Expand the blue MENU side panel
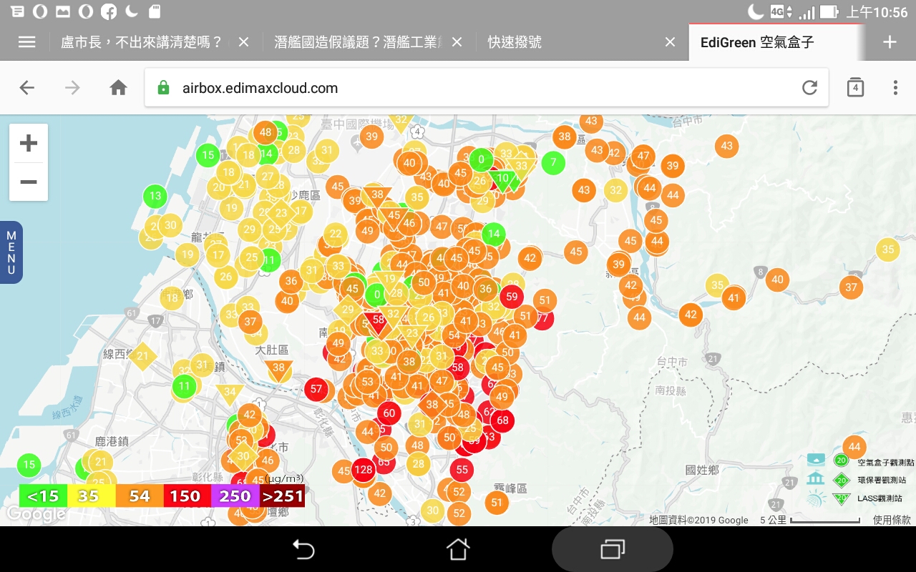The image size is (916, 572). 11,252
